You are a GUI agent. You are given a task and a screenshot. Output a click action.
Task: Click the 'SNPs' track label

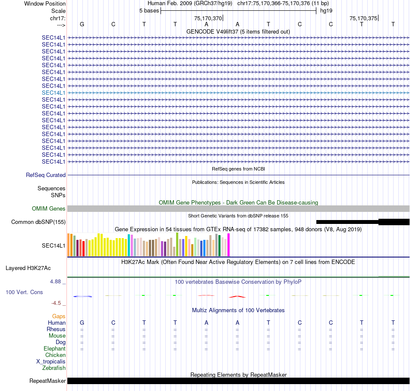pyautogui.click(x=58, y=195)
